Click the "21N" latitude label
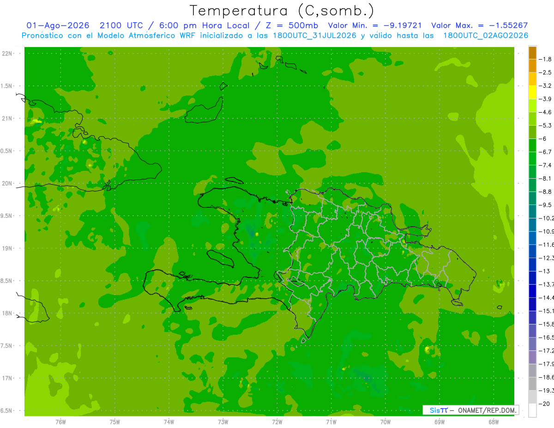The width and height of the screenshot is (554, 428). [7, 119]
